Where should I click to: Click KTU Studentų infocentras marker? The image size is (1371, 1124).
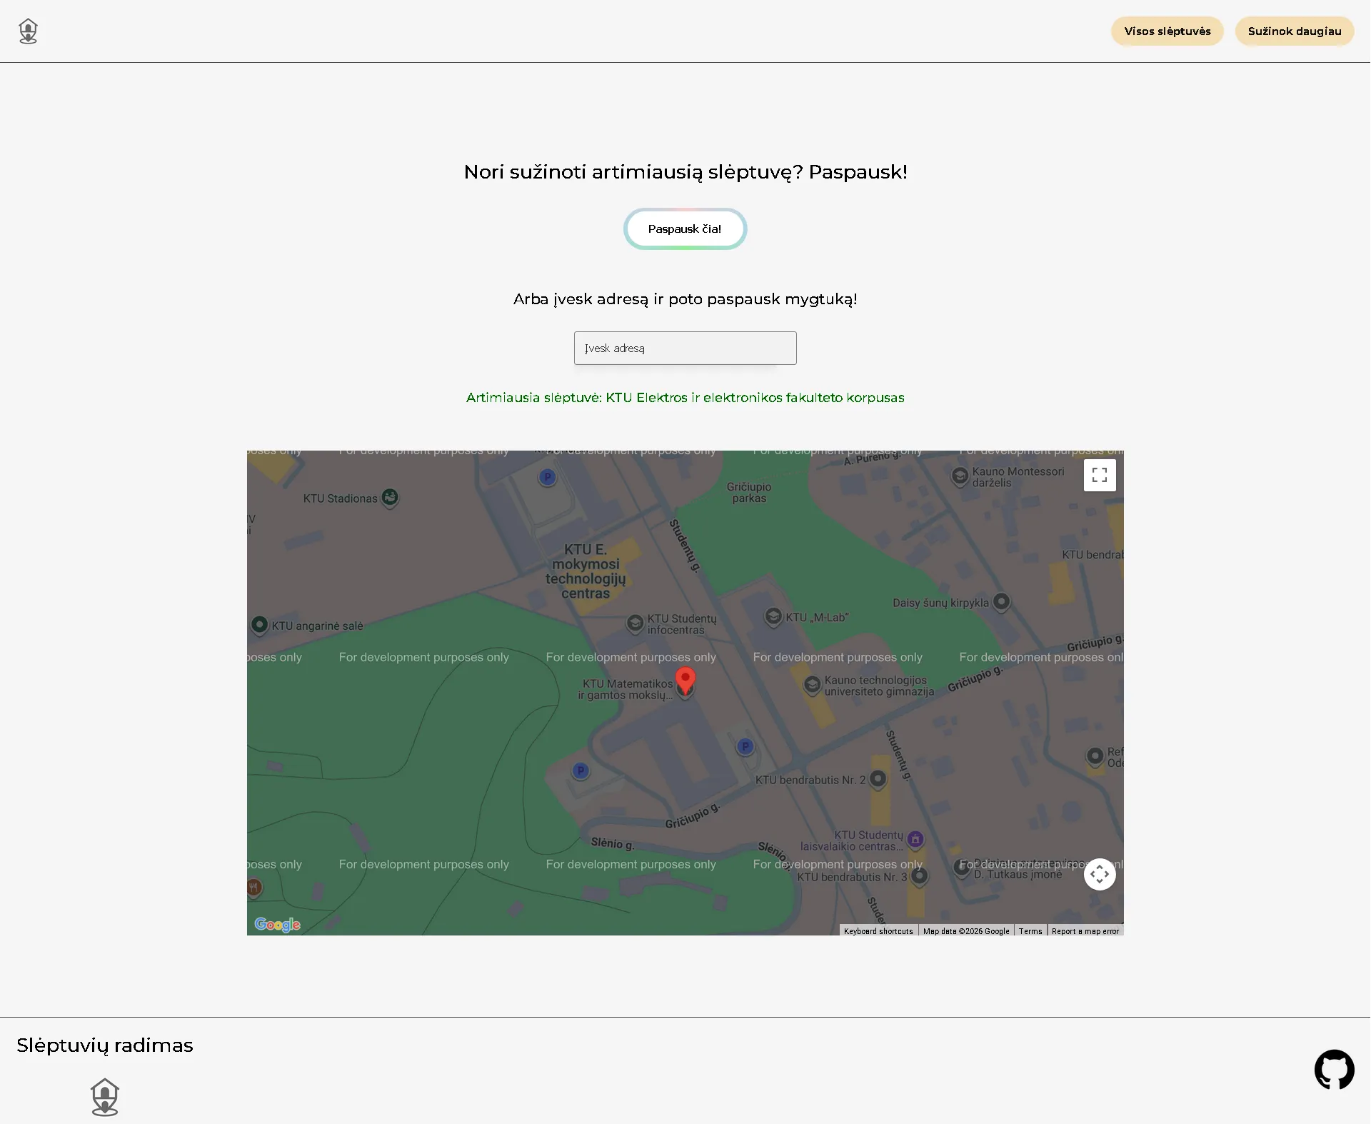coord(635,623)
